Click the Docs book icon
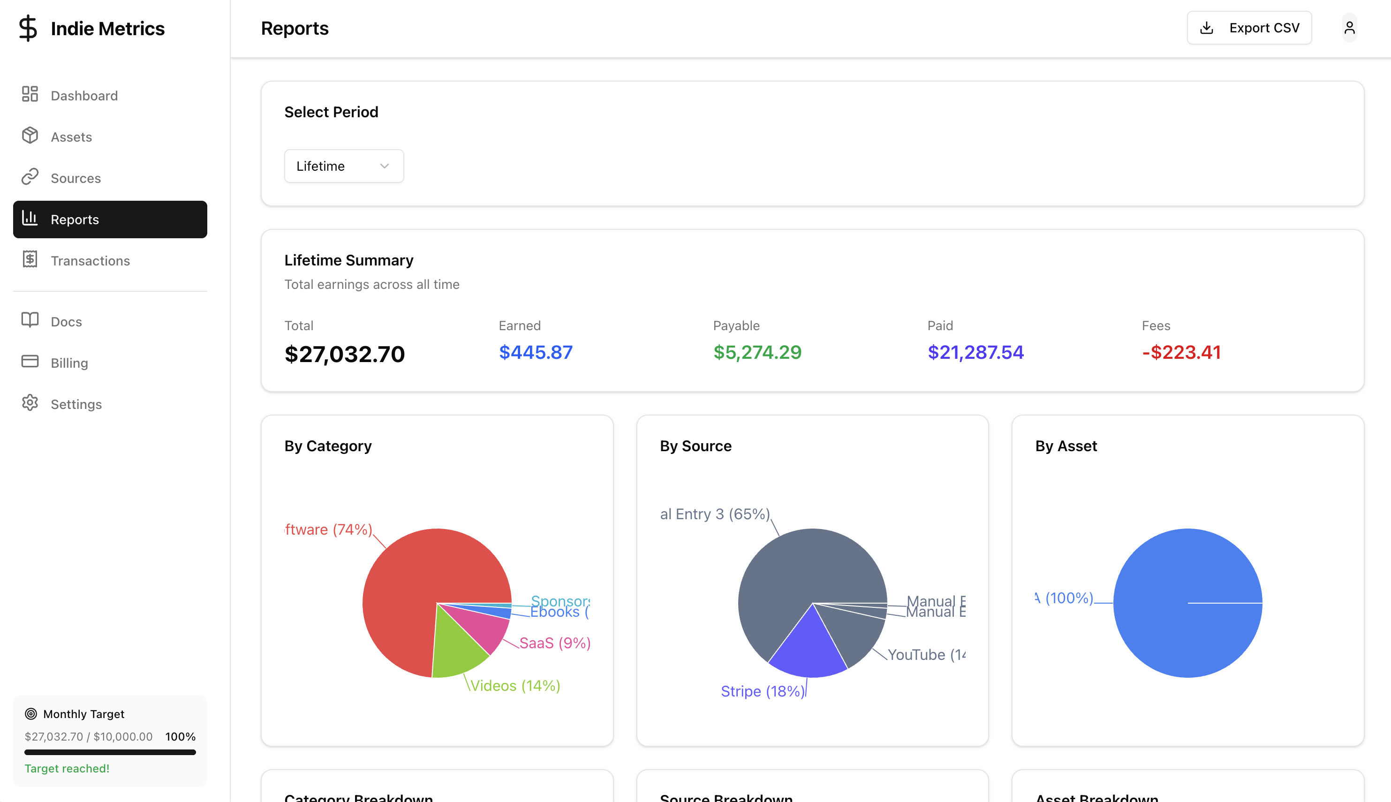Screen dimensions: 1391x802 tap(30, 321)
